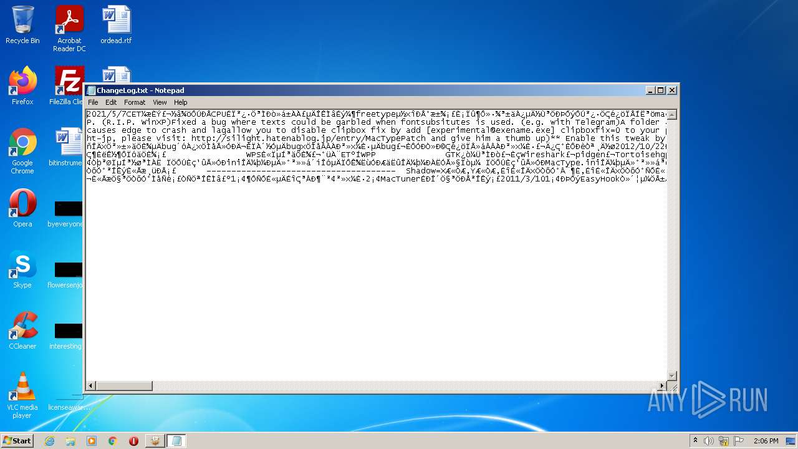Launch Internet Explorer from the taskbar
Screen dimensions: 798x449
click(49, 441)
